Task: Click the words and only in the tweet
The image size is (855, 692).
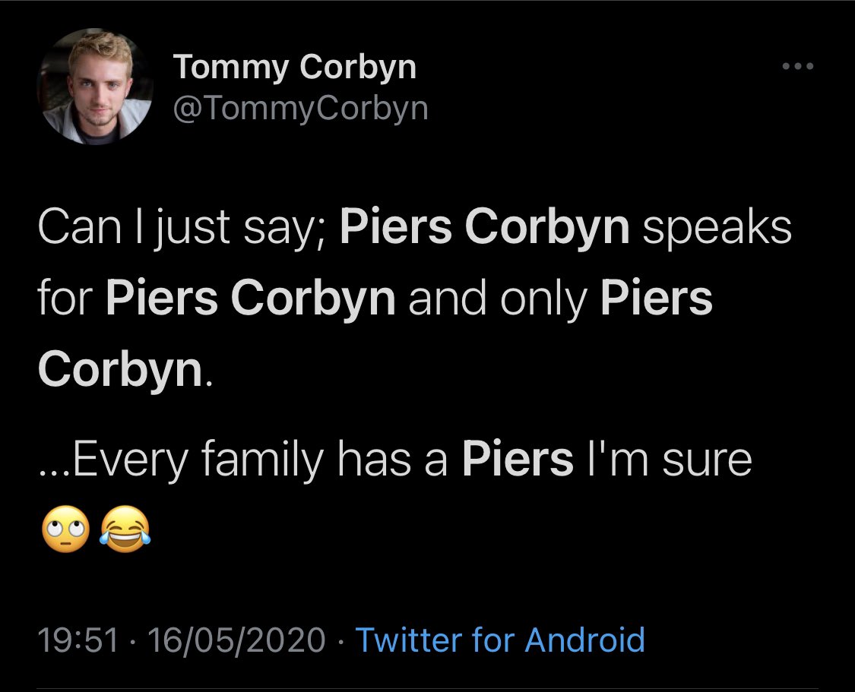Action: (x=498, y=300)
